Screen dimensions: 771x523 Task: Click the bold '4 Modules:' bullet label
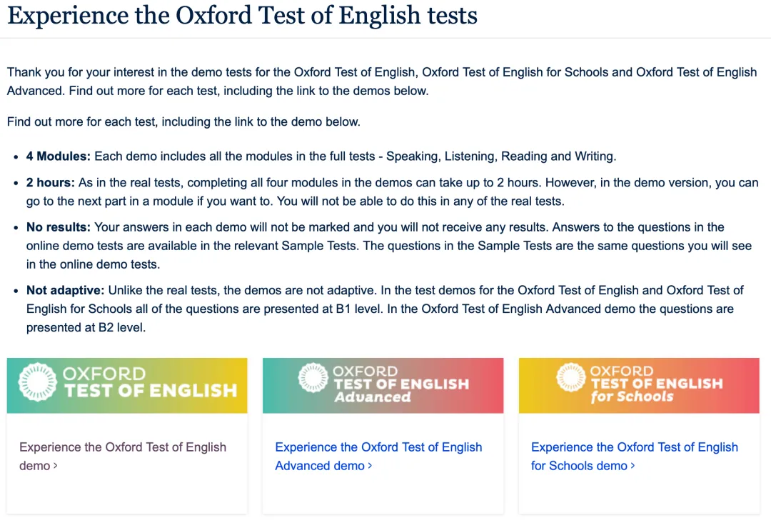(59, 156)
